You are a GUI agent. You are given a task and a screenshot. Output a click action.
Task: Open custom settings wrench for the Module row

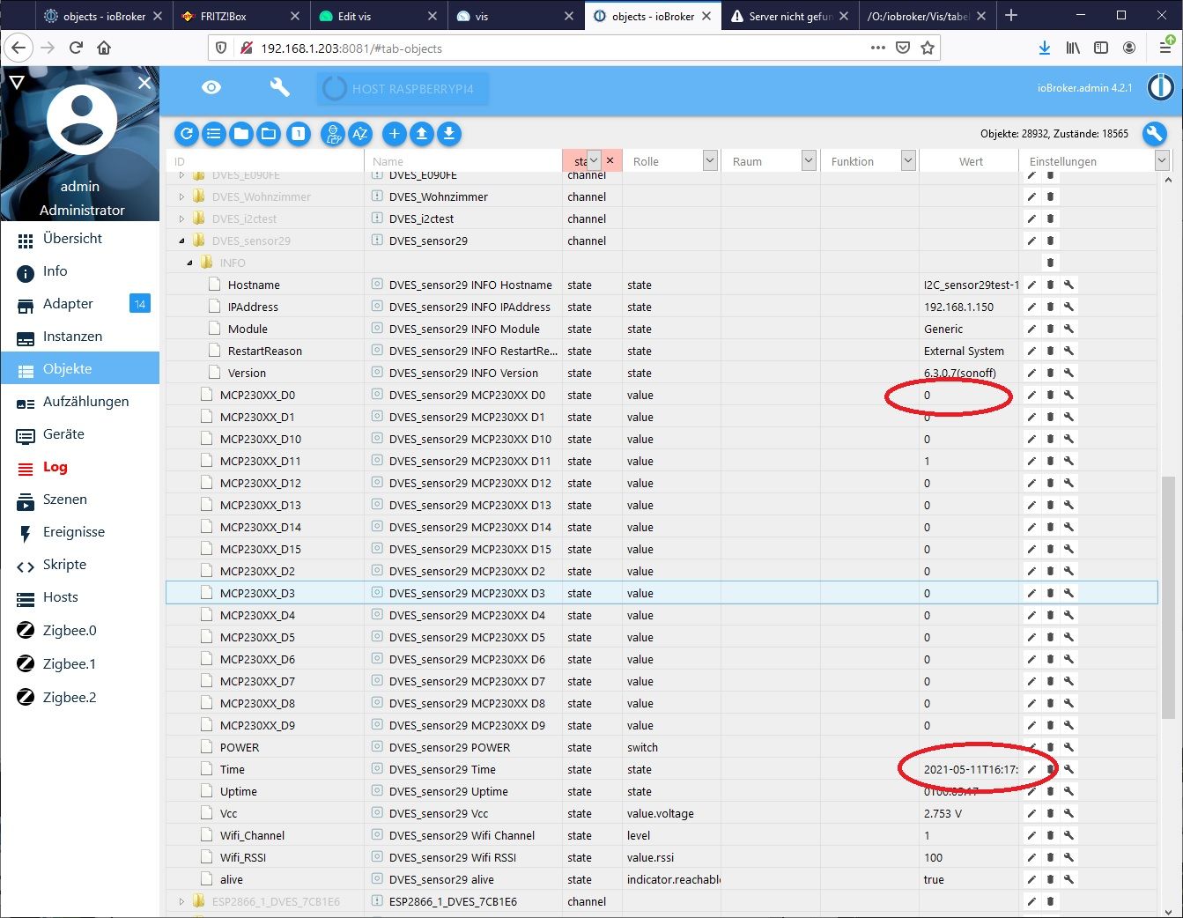1068,329
